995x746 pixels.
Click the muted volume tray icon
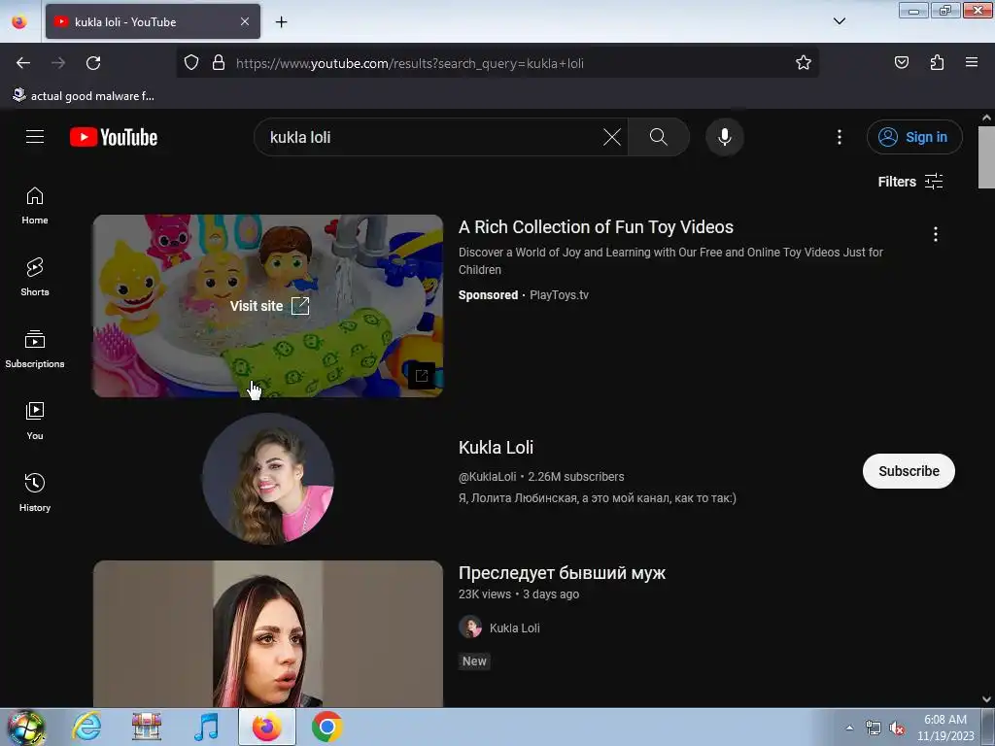point(897,729)
